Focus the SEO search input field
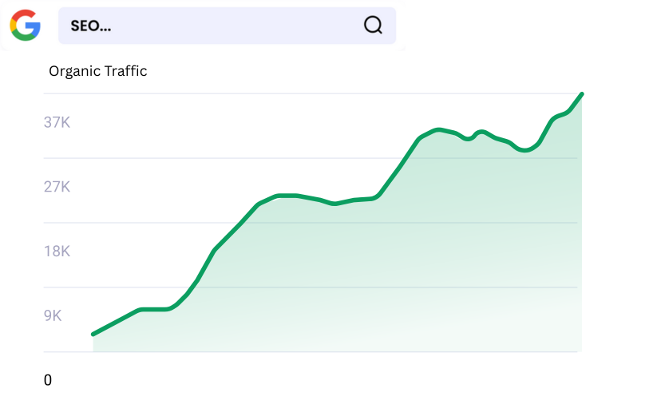 [227, 26]
